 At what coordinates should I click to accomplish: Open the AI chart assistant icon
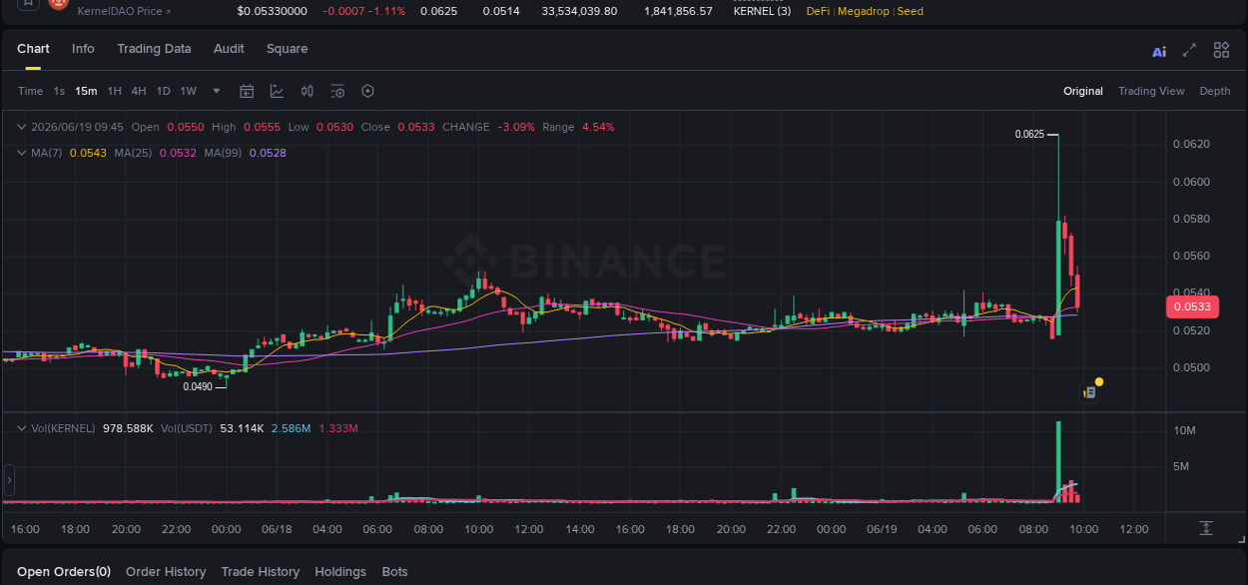(x=1159, y=51)
